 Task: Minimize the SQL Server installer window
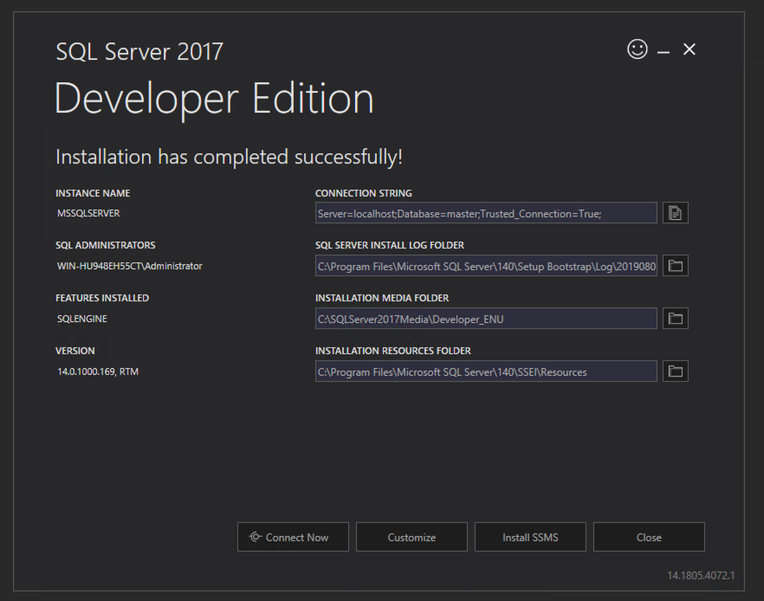click(664, 50)
